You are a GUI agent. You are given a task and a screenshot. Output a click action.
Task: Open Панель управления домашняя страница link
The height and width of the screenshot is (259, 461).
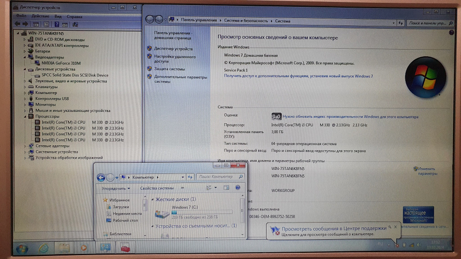tap(173, 35)
